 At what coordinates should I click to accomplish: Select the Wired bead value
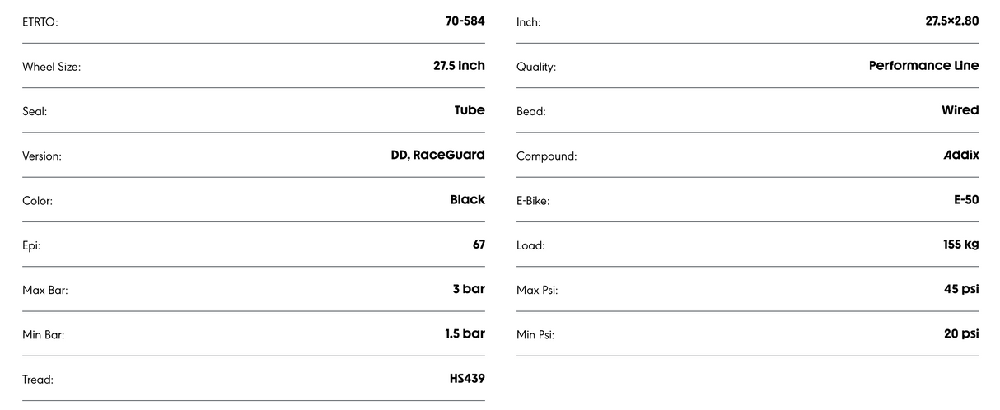(x=960, y=110)
